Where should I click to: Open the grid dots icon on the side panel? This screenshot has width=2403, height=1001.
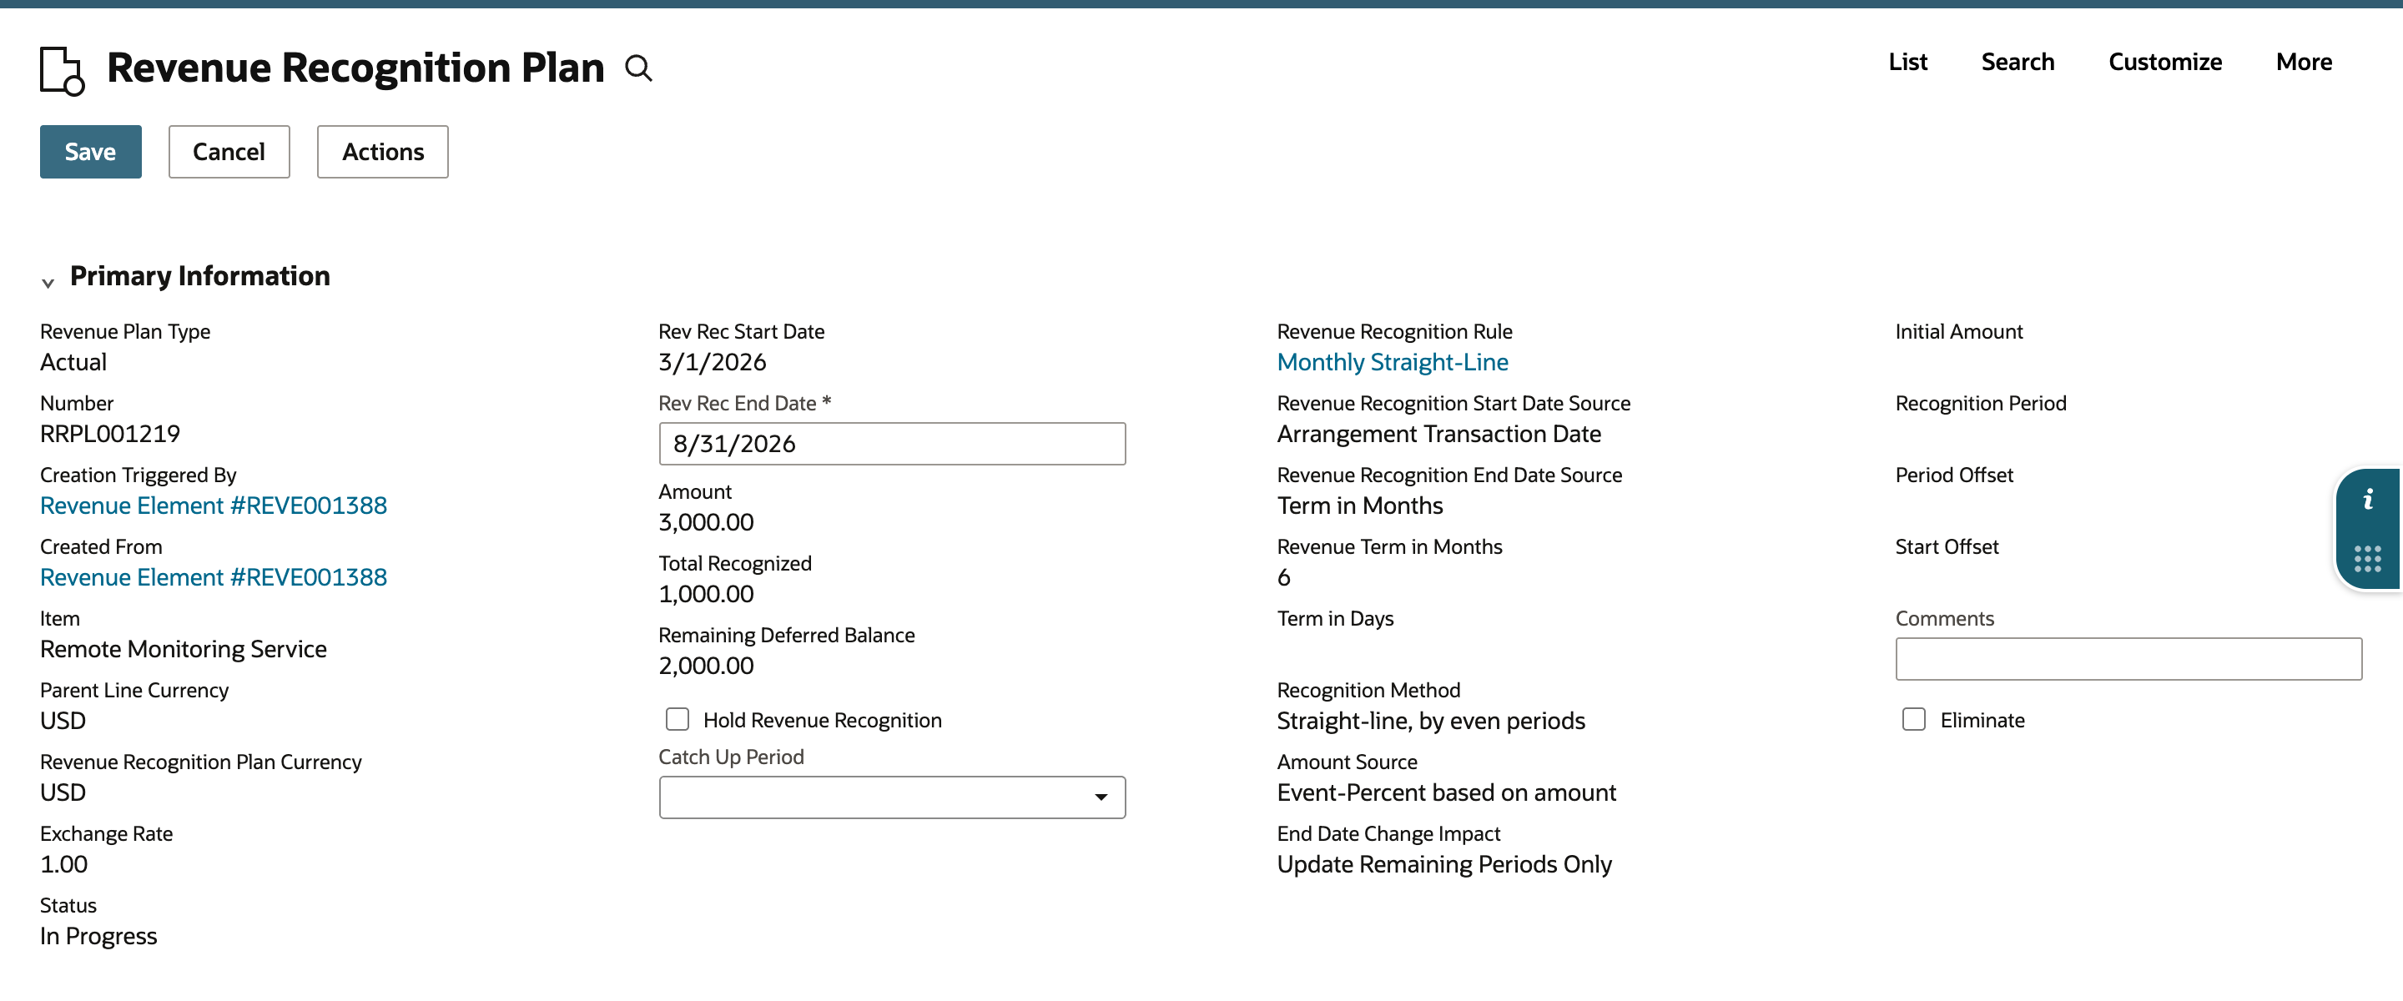(2366, 559)
